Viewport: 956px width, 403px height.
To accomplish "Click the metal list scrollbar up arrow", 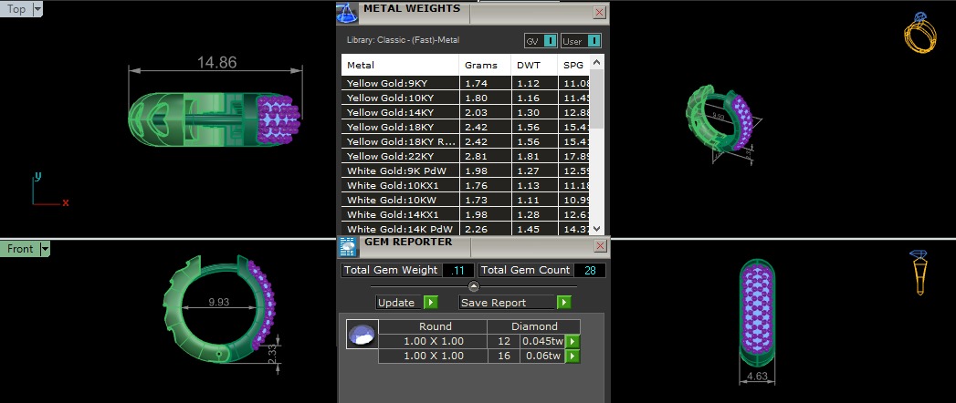I will pos(597,61).
